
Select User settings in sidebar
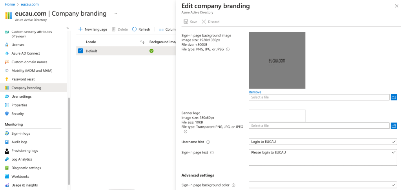pos(21,97)
